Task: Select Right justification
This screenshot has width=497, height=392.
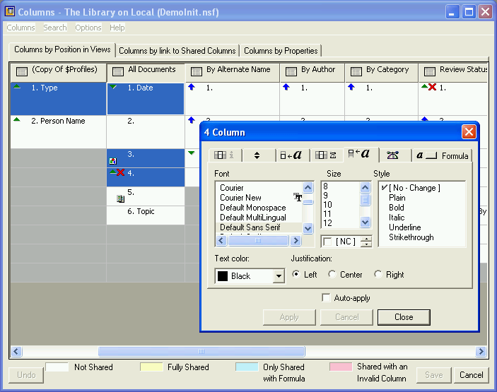Action: tap(378, 274)
